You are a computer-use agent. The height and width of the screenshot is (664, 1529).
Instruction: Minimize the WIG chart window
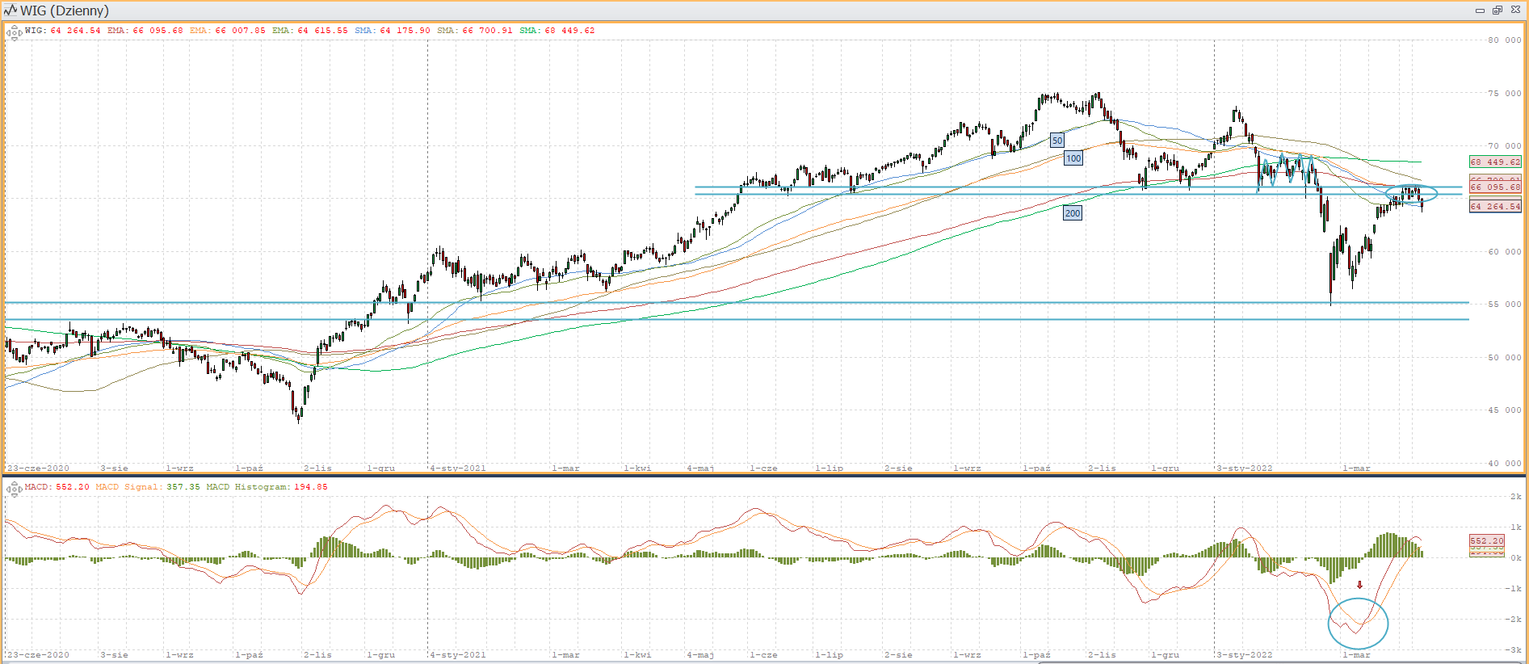[x=1480, y=11]
